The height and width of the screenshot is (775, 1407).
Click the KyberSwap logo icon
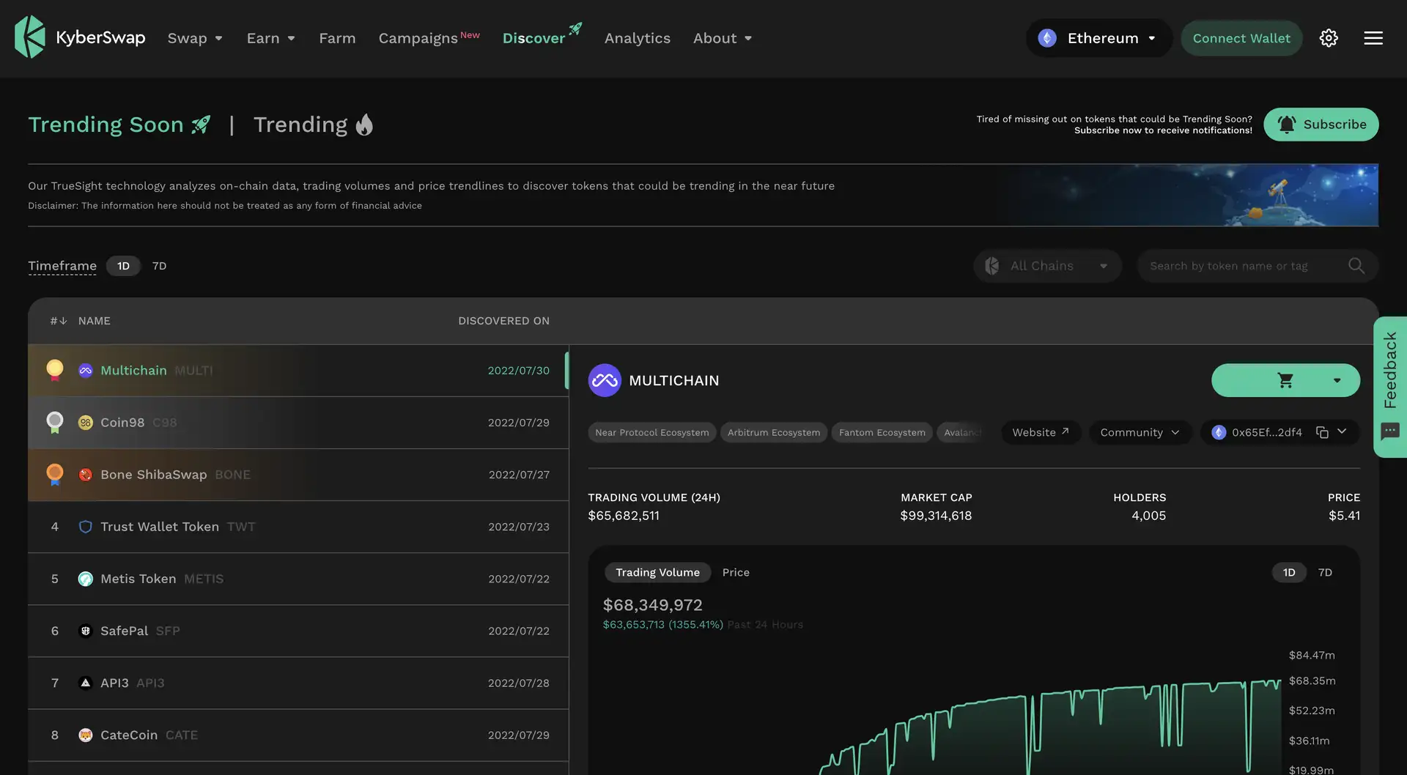pyautogui.click(x=30, y=37)
